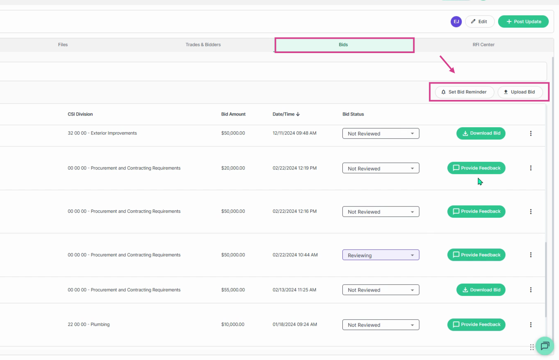Click '22 00 00 - Plumbing' cell

tap(89, 324)
